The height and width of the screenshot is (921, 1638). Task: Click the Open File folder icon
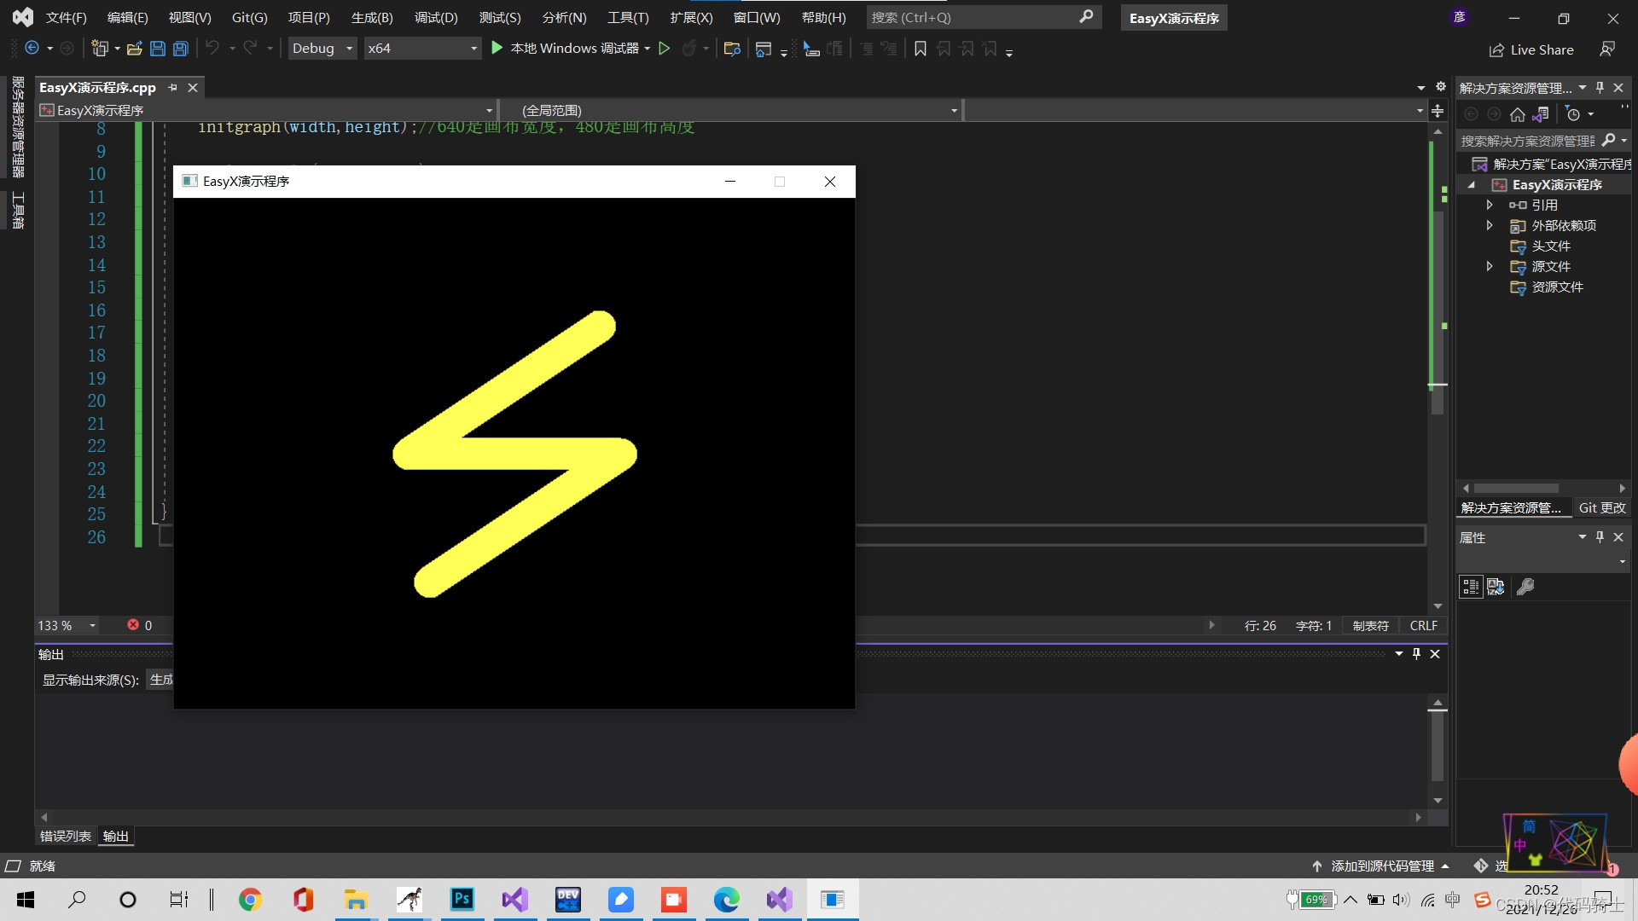pos(134,49)
